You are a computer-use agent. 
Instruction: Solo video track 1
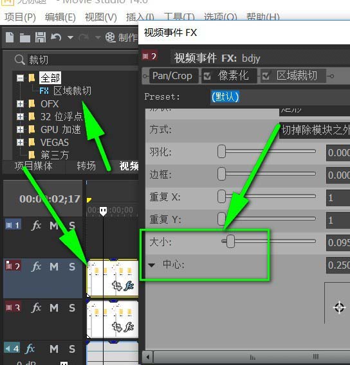(72, 226)
